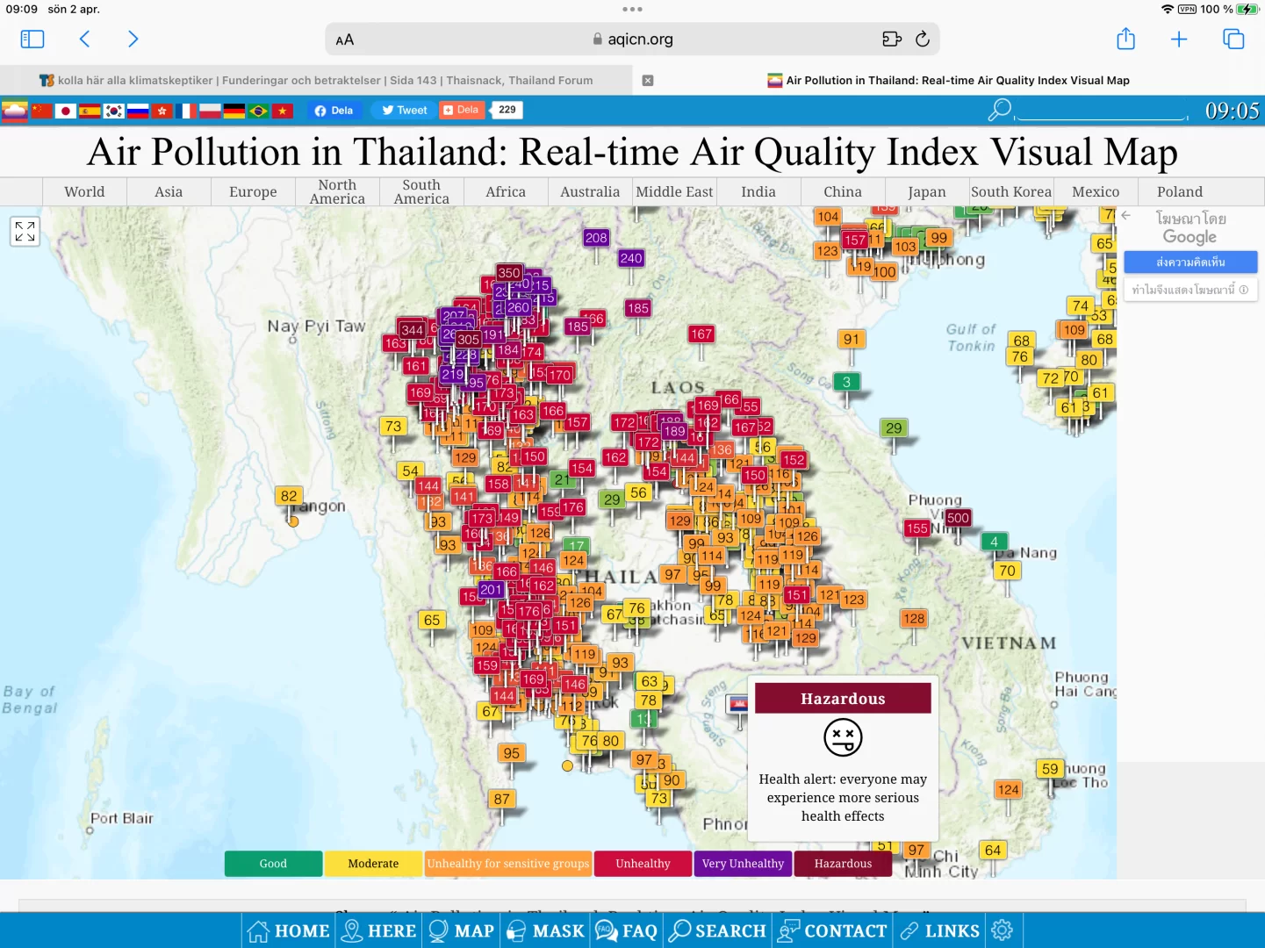This screenshot has height=948, width=1265.
Task: Tap the Safari share icon
Action: (1125, 39)
